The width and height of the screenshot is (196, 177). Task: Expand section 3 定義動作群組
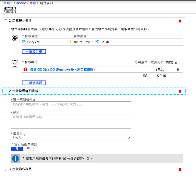click(x=6, y=170)
